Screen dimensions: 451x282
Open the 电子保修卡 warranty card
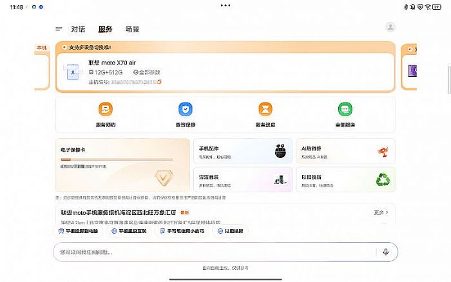pyautogui.click(x=121, y=165)
